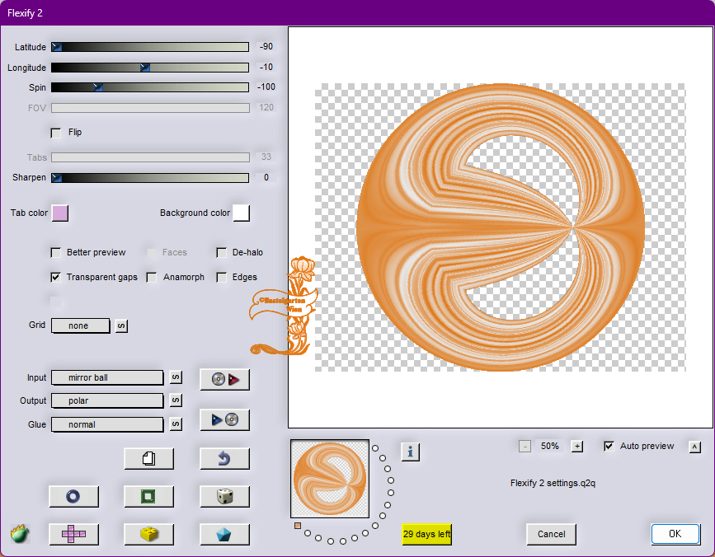
Task: Click the copy pages icon button
Action: [x=148, y=458]
